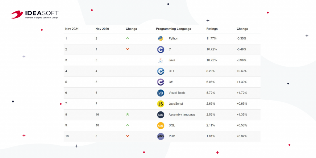Click the green up arrow in SQL row
316x158 pixels.
point(127,125)
